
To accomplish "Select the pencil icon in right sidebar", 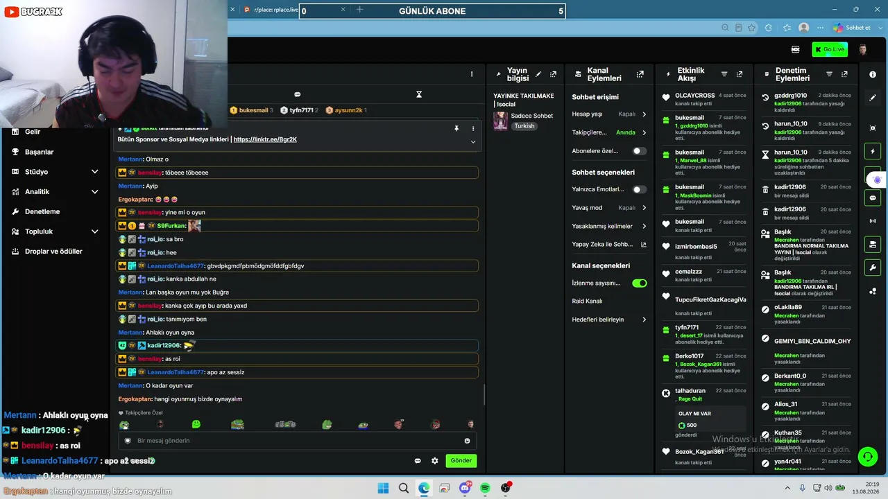I will (873, 98).
